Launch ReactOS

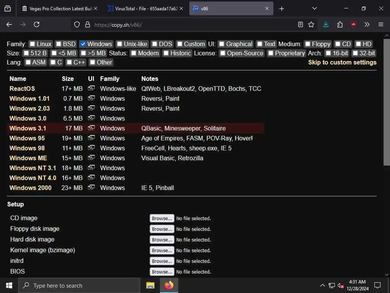pos(22,89)
